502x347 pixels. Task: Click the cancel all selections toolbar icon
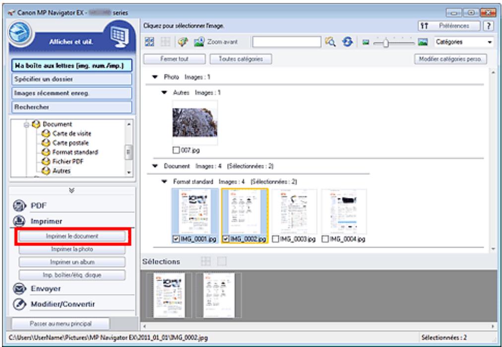point(165,42)
